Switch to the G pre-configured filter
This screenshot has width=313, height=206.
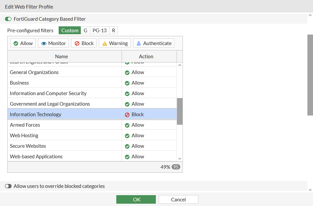[x=85, y=30]
